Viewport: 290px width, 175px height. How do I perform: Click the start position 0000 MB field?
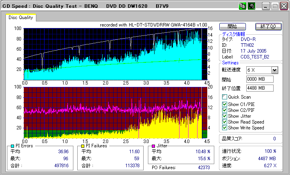point(260,79)
